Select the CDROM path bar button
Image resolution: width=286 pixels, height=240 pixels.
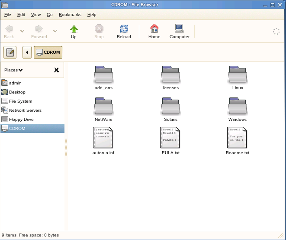(48, 52)
